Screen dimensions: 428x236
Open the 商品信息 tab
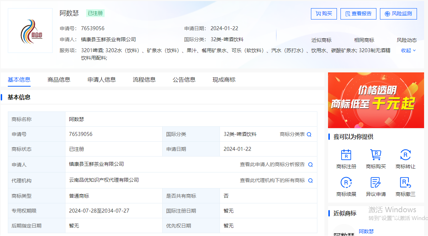59,79
